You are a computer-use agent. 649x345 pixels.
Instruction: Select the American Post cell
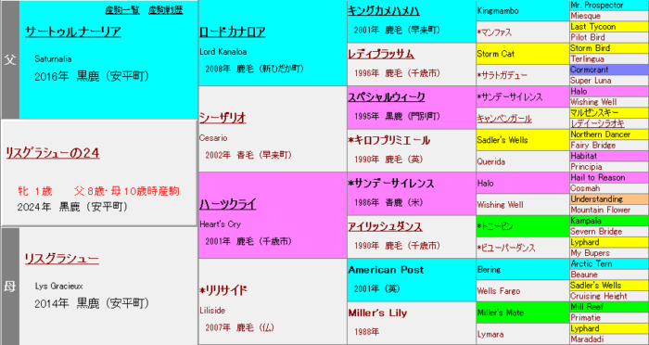click(412, 280)
